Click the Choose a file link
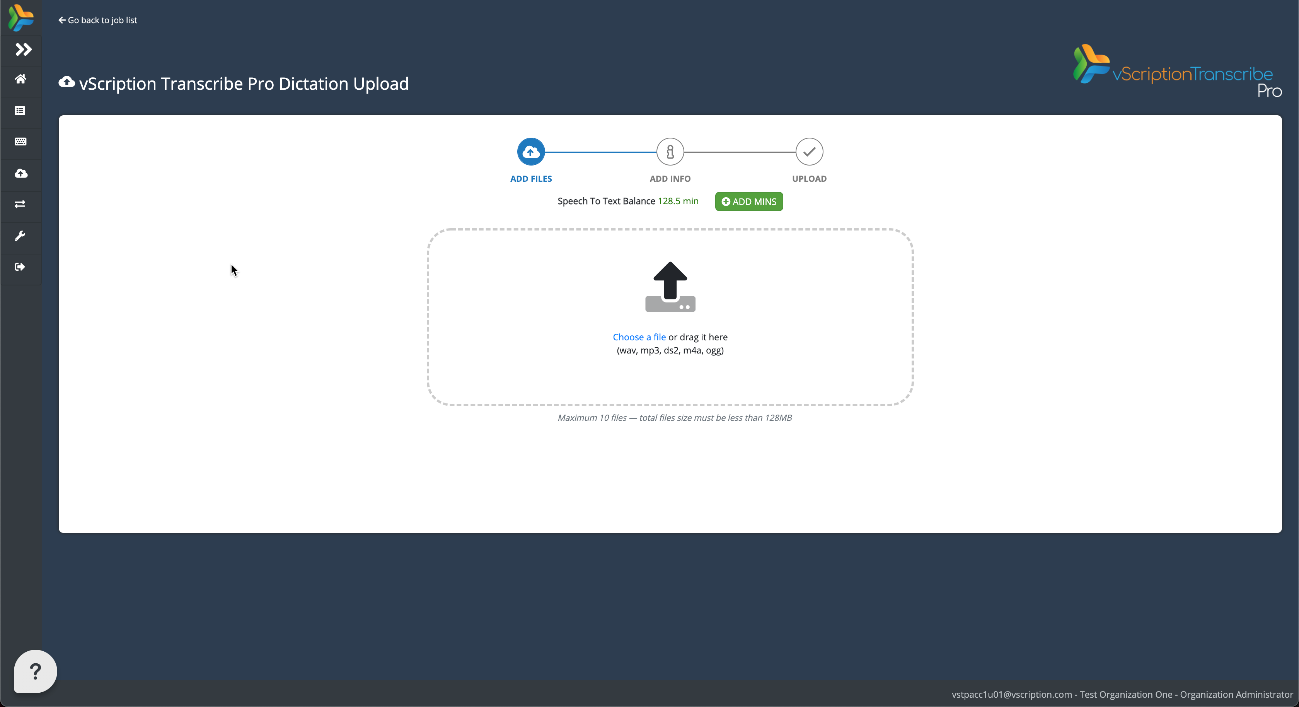Screen dimensions: 1299x707 pyautogui.click(x=639, y=337)
